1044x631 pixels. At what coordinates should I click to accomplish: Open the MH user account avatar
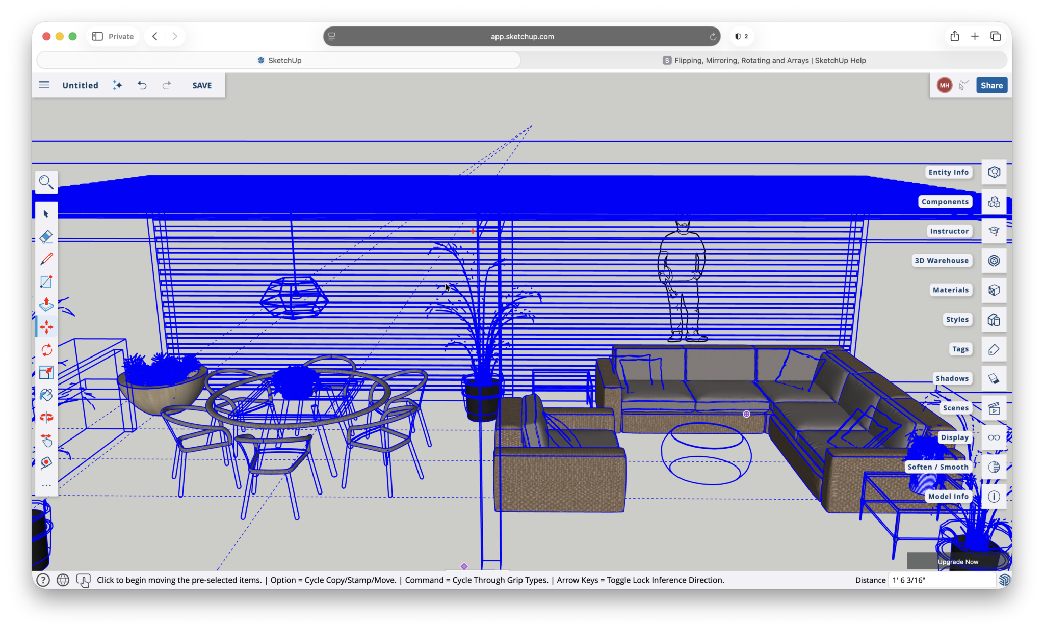945,85
